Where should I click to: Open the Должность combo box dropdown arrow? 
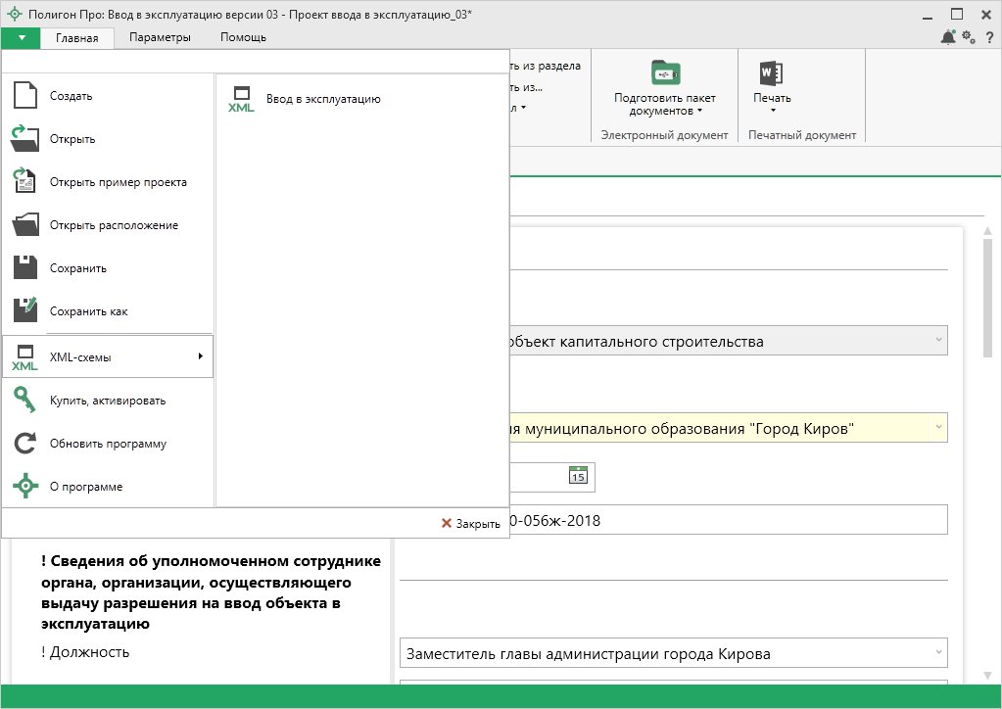tap(938, 653)
